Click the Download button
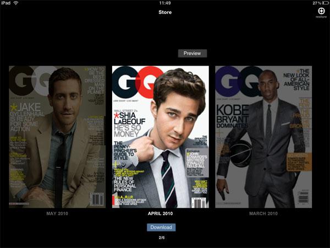This screenshot has height=248, width=330. (x=161, y=227)
